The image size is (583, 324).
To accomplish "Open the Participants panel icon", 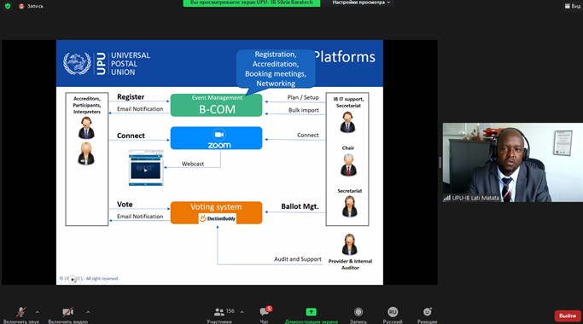I will [219, 312].
